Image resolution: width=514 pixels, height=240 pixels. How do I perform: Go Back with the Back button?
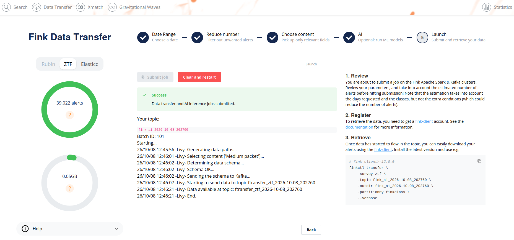[311, 230]
